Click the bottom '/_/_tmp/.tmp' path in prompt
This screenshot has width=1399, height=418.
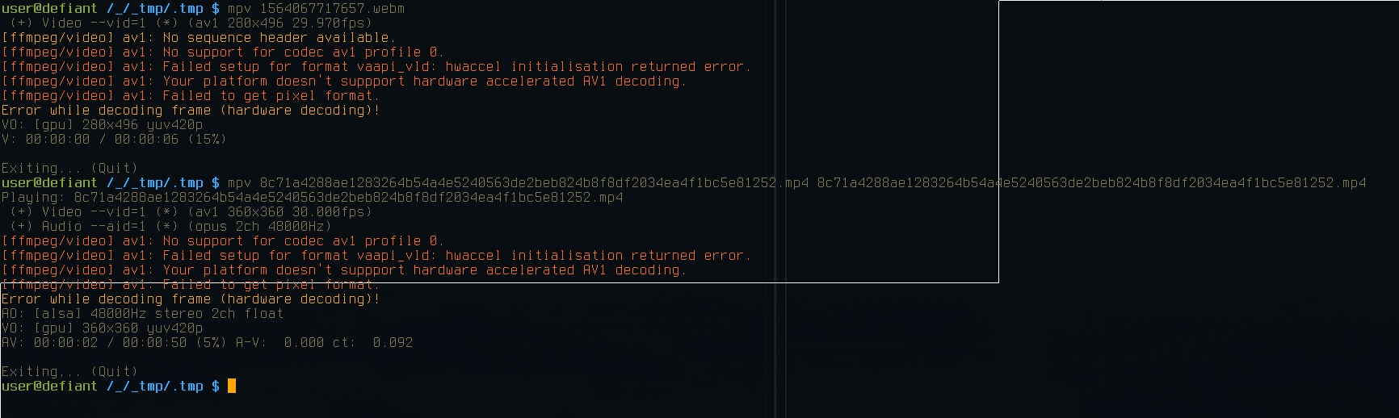coord(154,386)
